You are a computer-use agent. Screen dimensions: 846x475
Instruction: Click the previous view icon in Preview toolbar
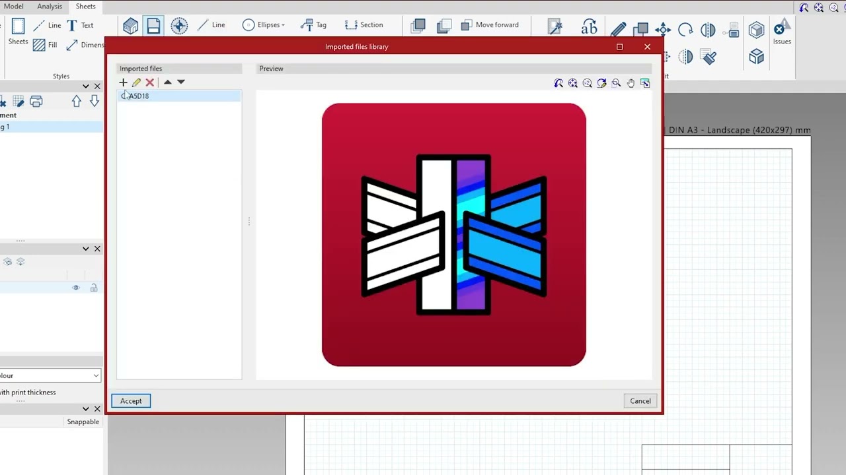(558, 83)
